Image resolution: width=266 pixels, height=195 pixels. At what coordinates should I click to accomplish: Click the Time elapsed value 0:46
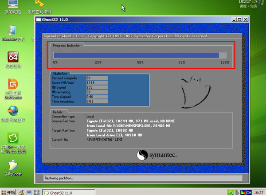tap(97, 97)
